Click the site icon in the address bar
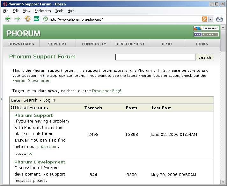The width and height of the screenshot is (227, 186). pos(46,19)
